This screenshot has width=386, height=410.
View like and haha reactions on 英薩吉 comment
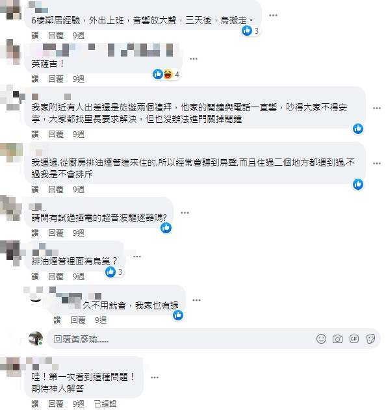tap(166, 75)
